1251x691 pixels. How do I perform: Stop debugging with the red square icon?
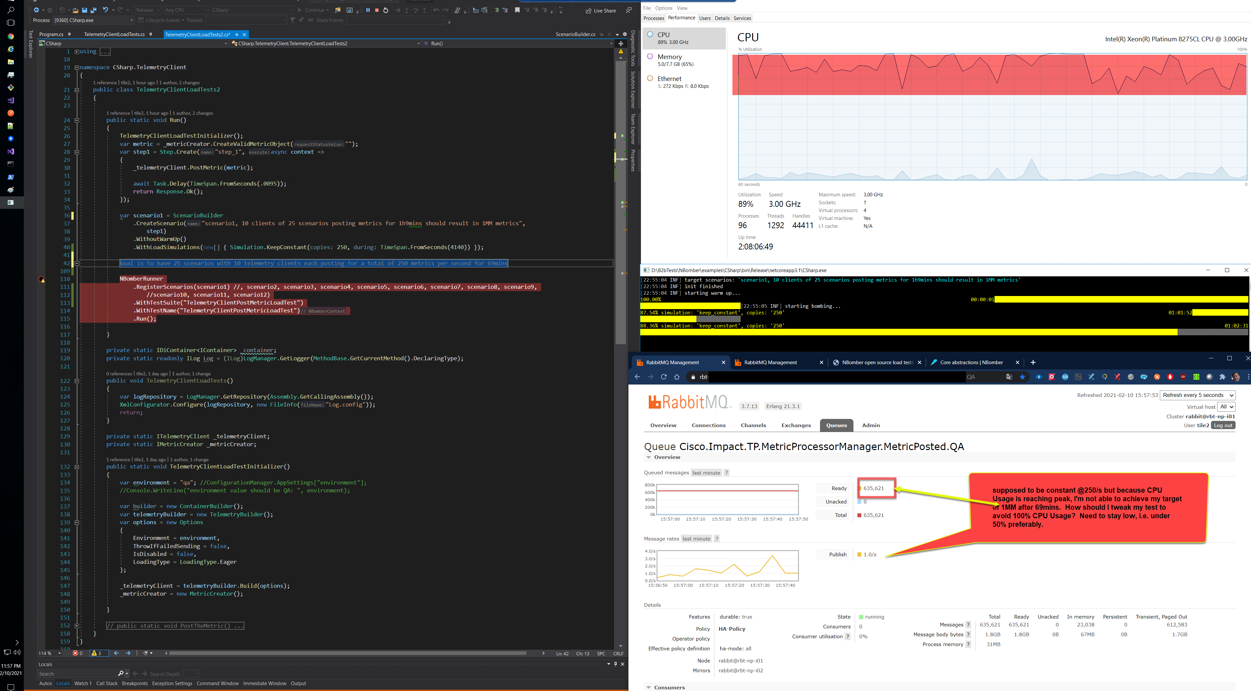(x=376, y=10)
